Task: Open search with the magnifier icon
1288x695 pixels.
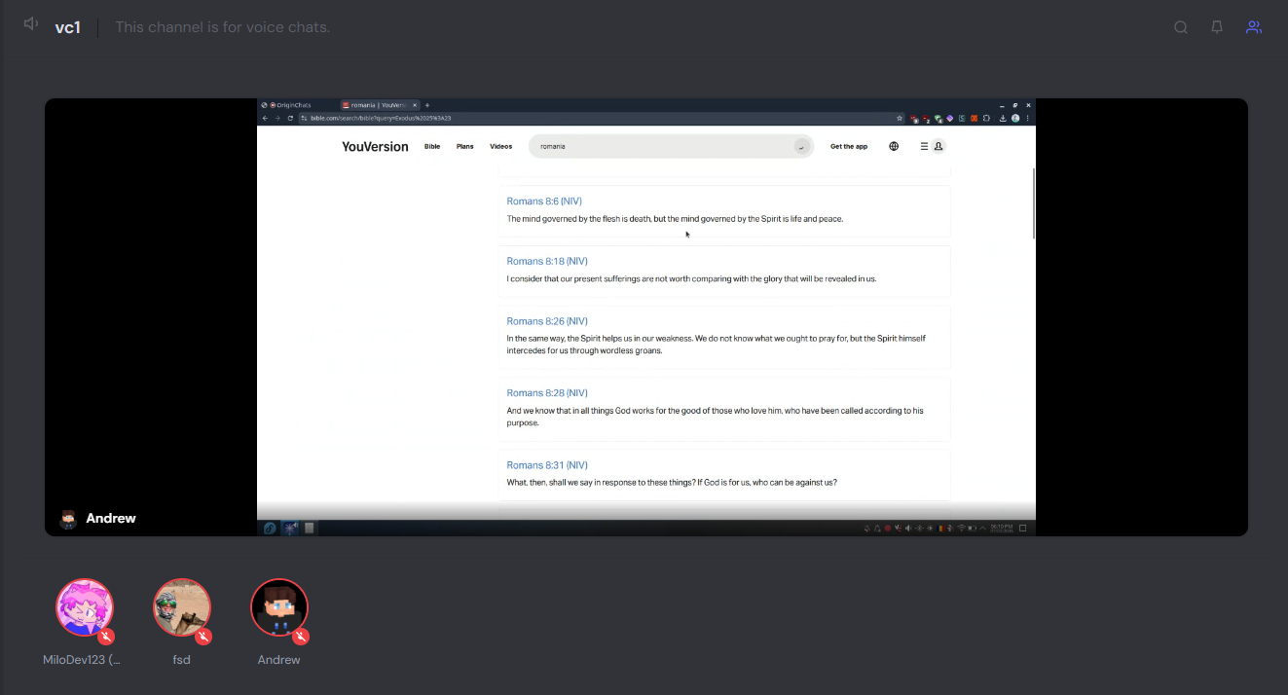Action: point(1181,27)
